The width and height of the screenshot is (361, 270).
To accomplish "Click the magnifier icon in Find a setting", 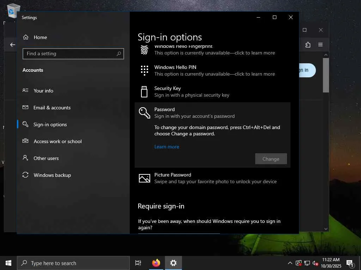I will coord(119,54).
